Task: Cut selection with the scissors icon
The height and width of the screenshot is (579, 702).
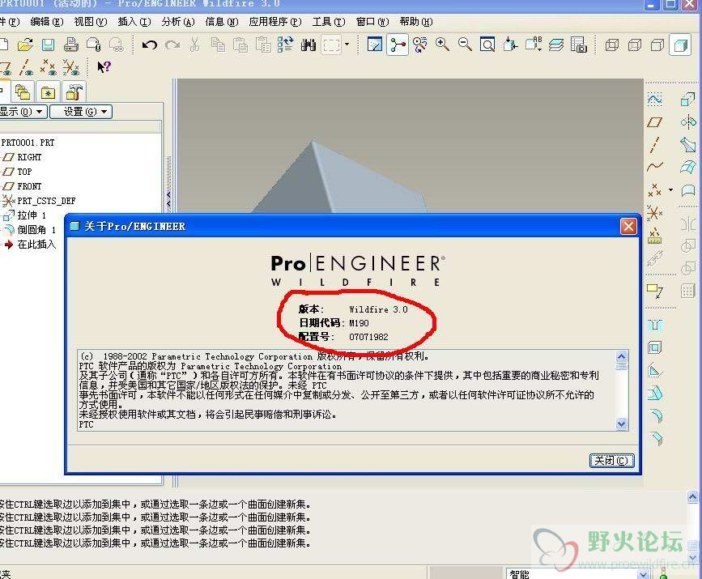Action: 195,45
